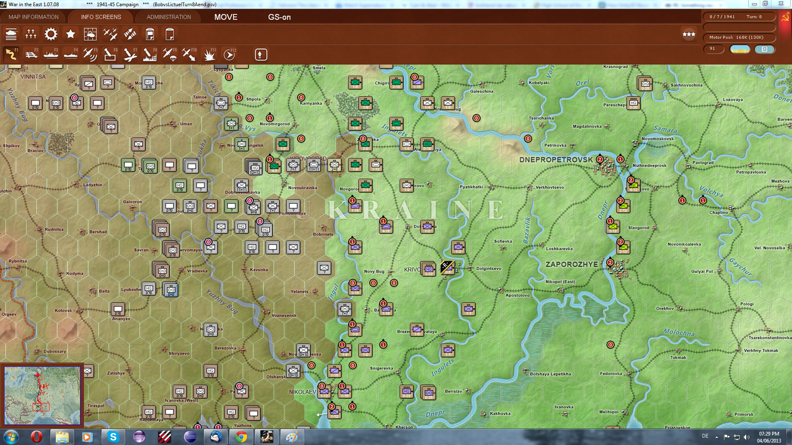Select the yellow-green unit near Slavgorod
This screenshot has width=792, height=445.
coord(613,227)
